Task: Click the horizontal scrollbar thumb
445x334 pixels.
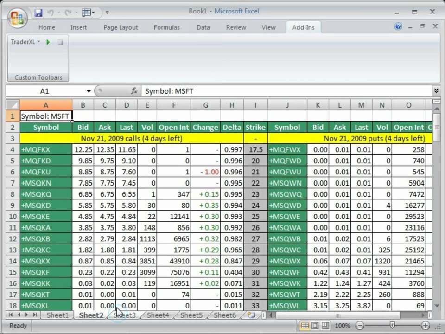Action: (x=338, y=315)
